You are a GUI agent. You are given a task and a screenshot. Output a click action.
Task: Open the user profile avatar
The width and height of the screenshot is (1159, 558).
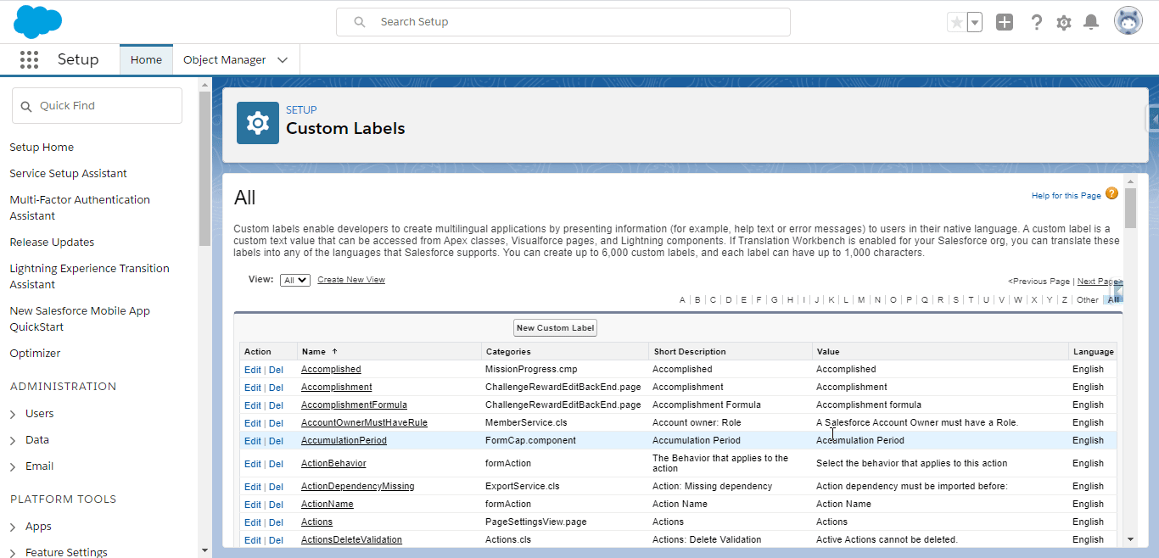(1128, 21)
